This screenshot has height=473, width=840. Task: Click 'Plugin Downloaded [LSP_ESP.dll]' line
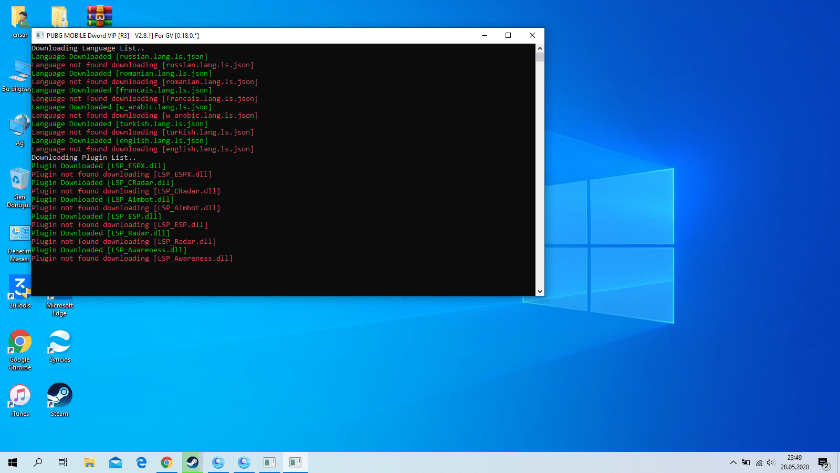(x=97, y=217)
